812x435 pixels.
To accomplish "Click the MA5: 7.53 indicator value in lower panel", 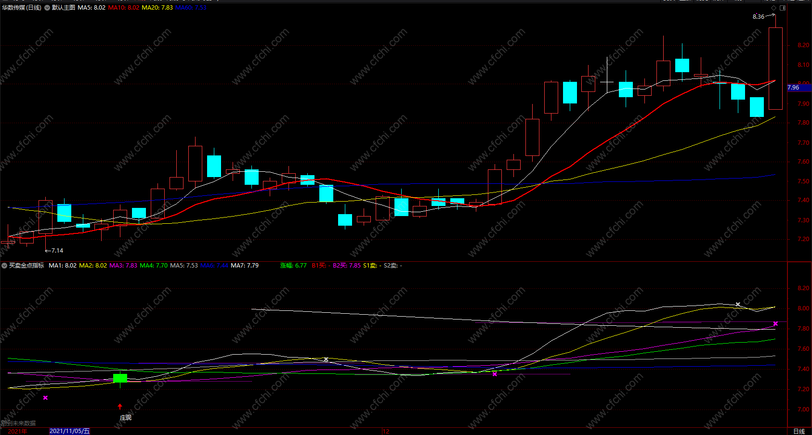I will click(184, 266).
